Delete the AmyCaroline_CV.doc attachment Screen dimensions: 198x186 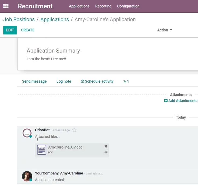pyautogui.click(x=106, y=146)
